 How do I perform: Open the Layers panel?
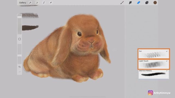coord(147,3)
